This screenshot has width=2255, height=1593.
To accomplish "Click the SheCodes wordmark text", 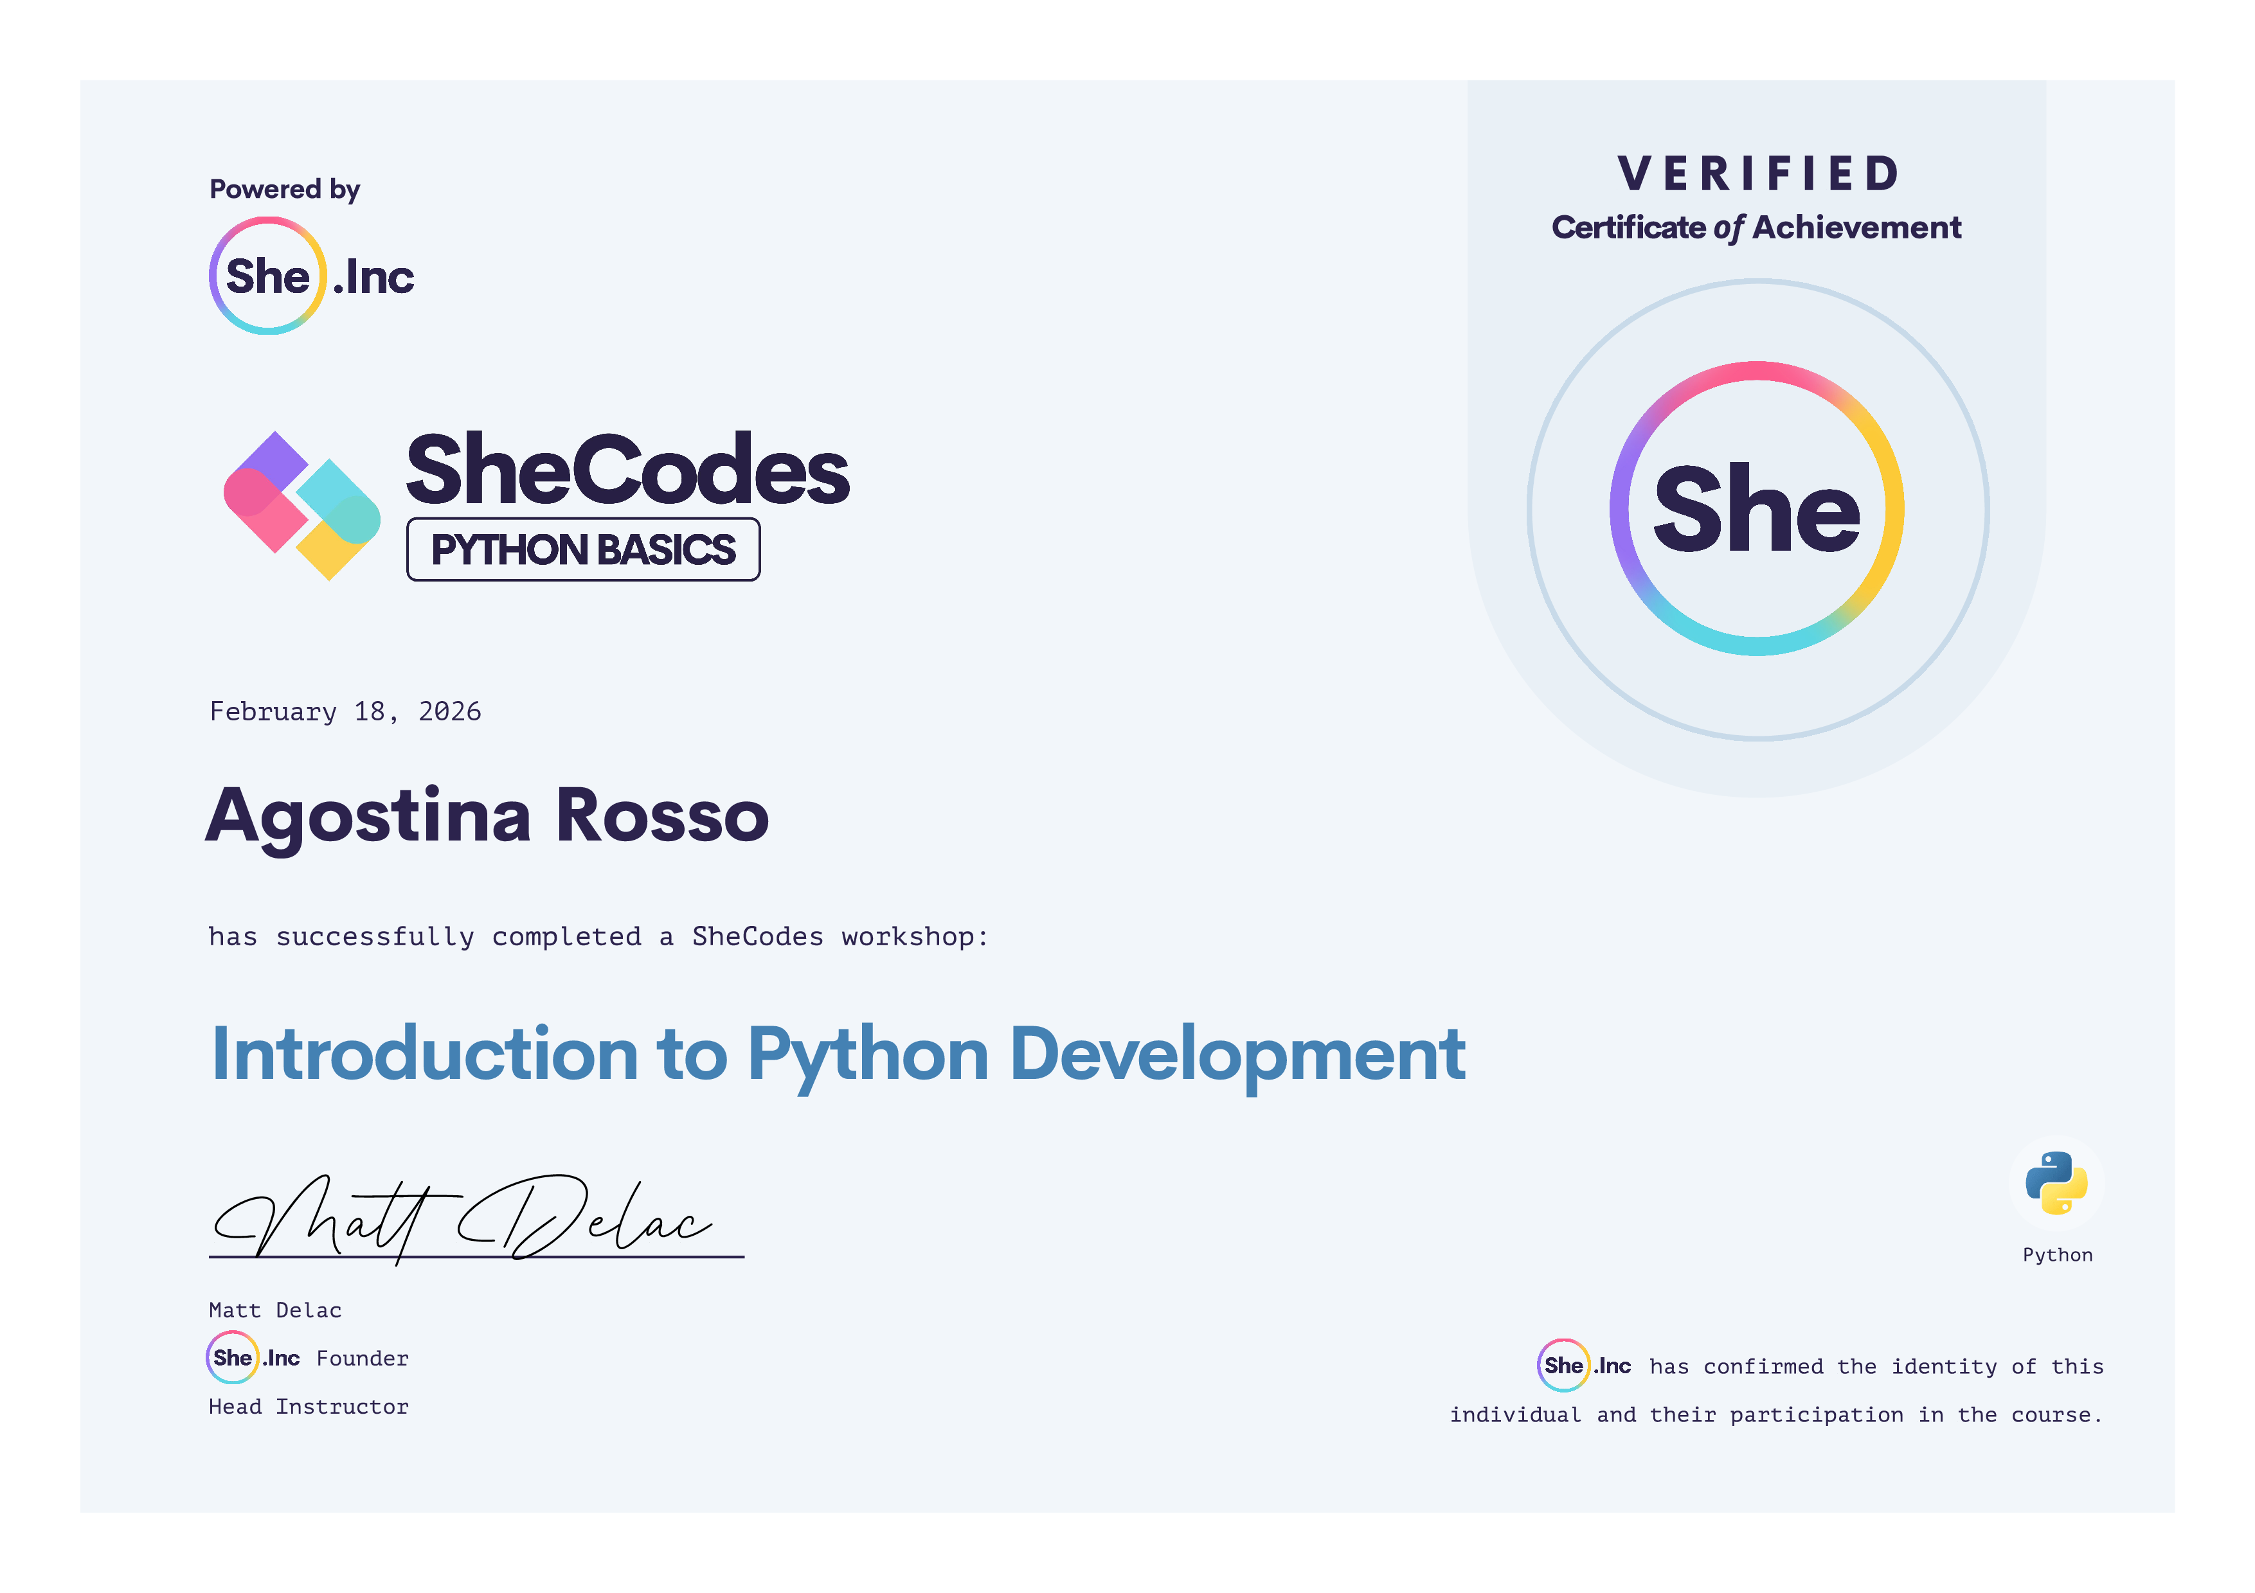I will pos(627,470).
